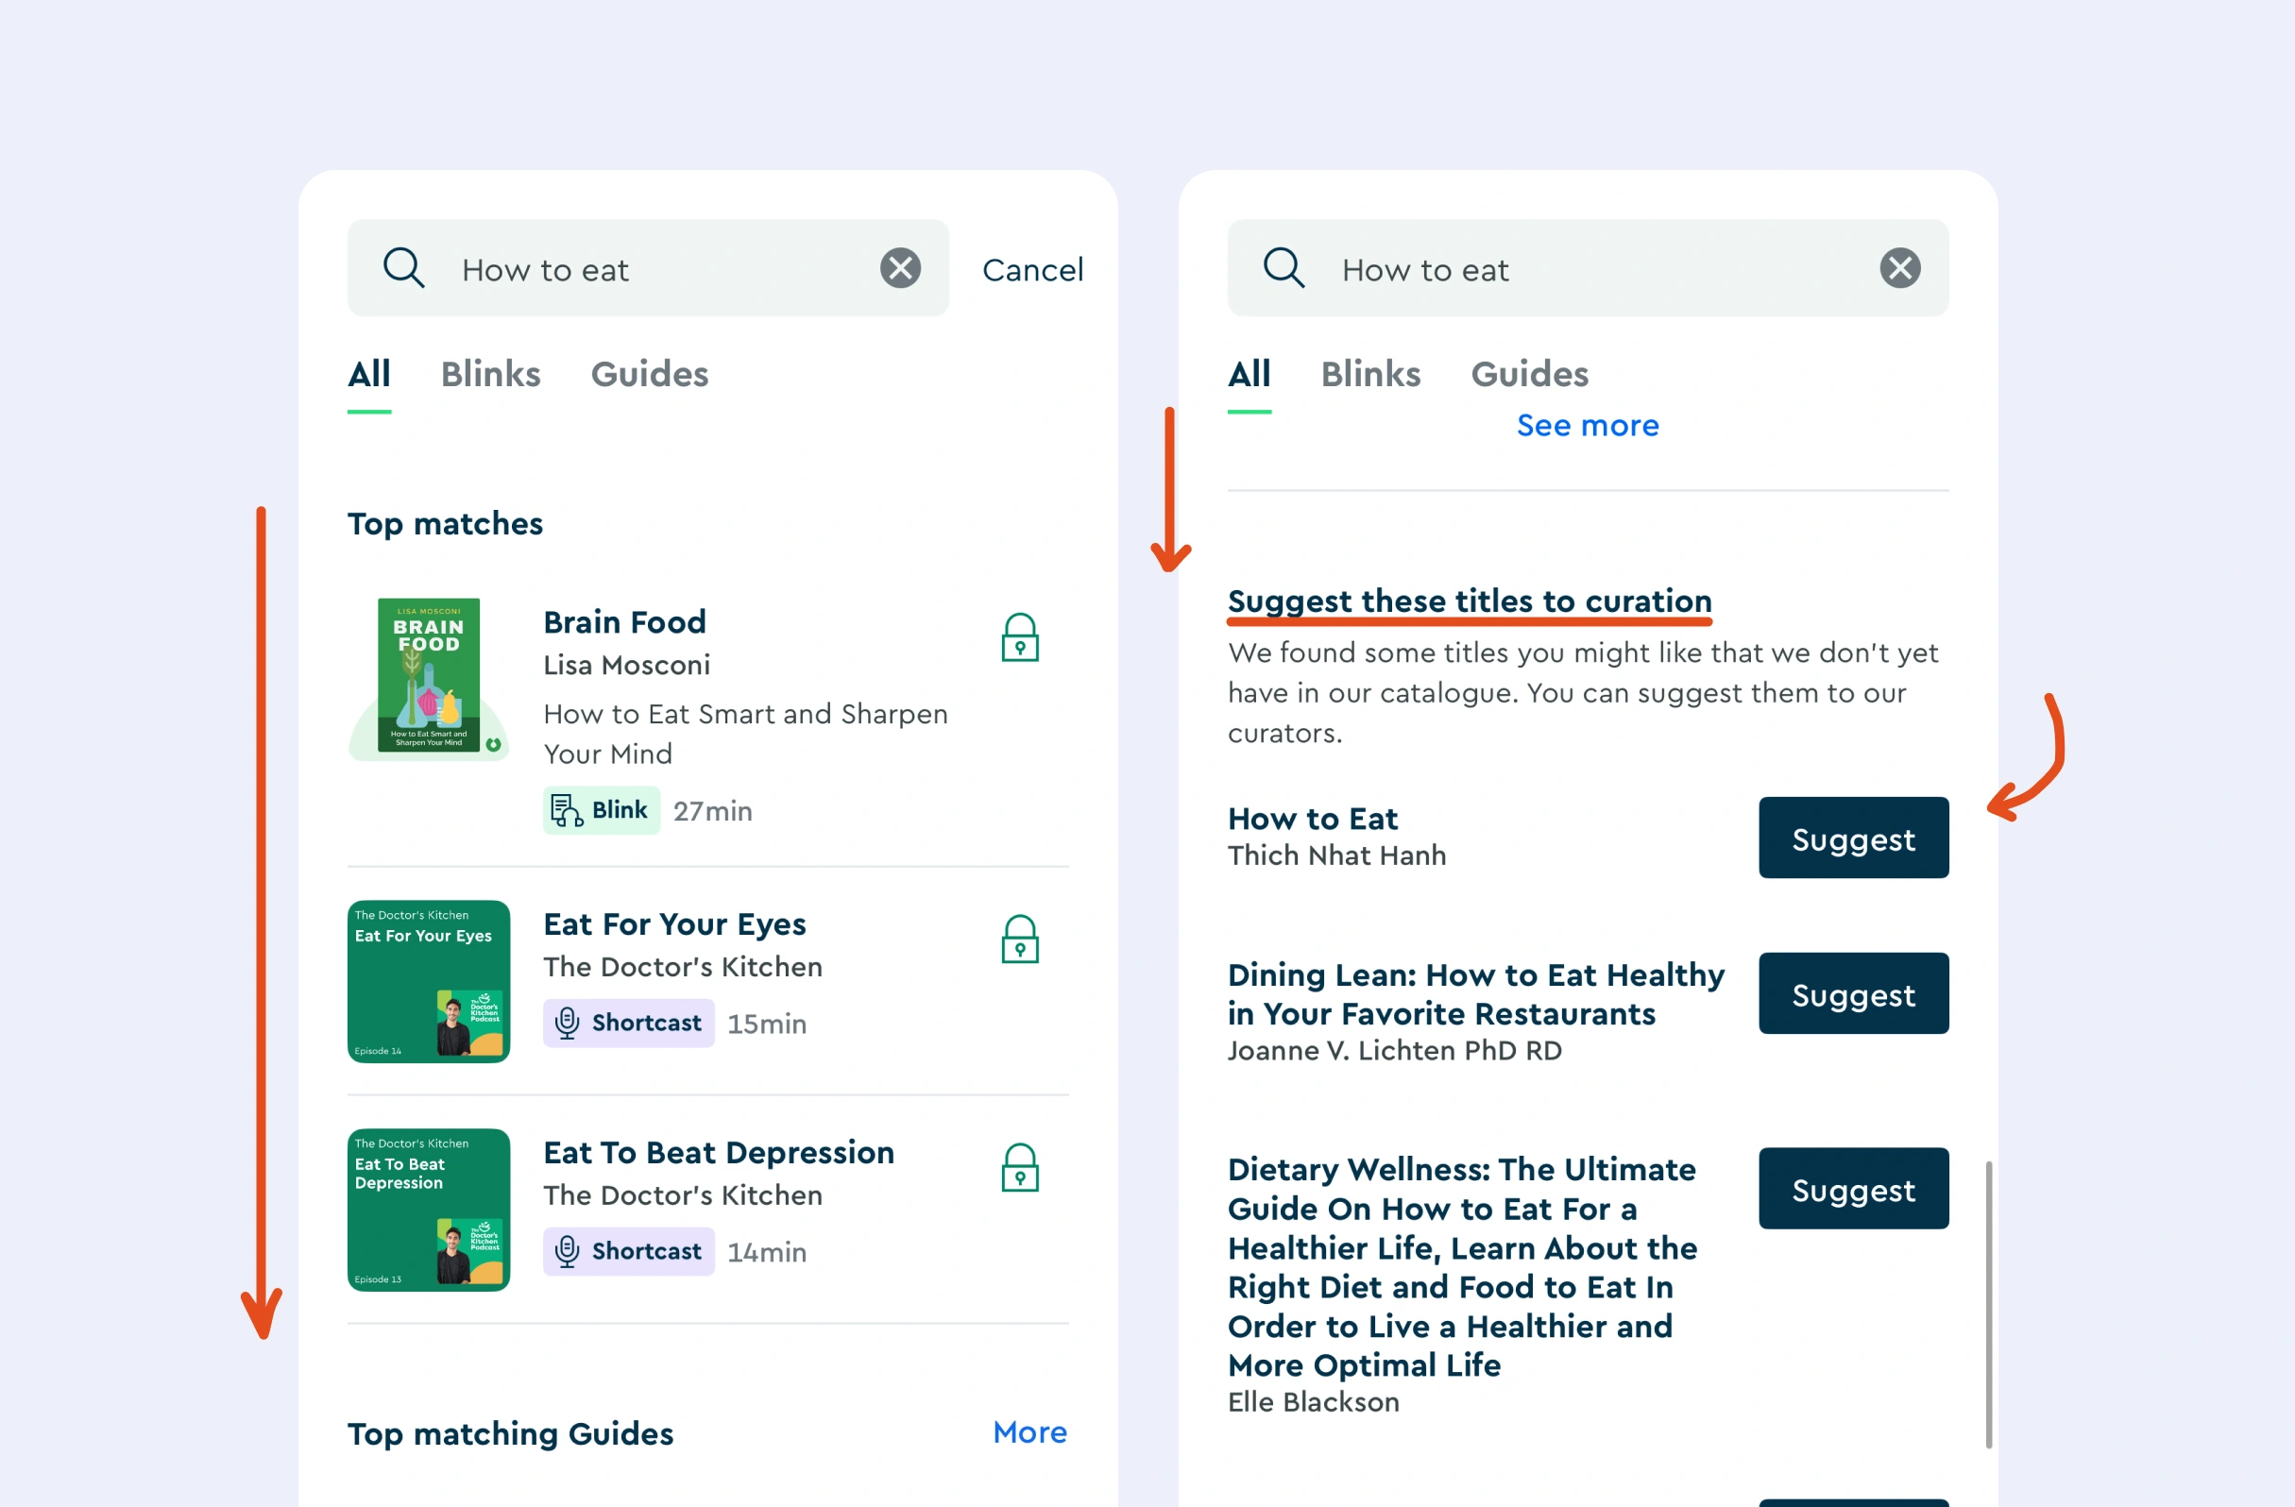Suggest How to Eat by Thich Nhat Hanh
This screenshot has width=2295, height=1507.
(x=1852, y=838)
